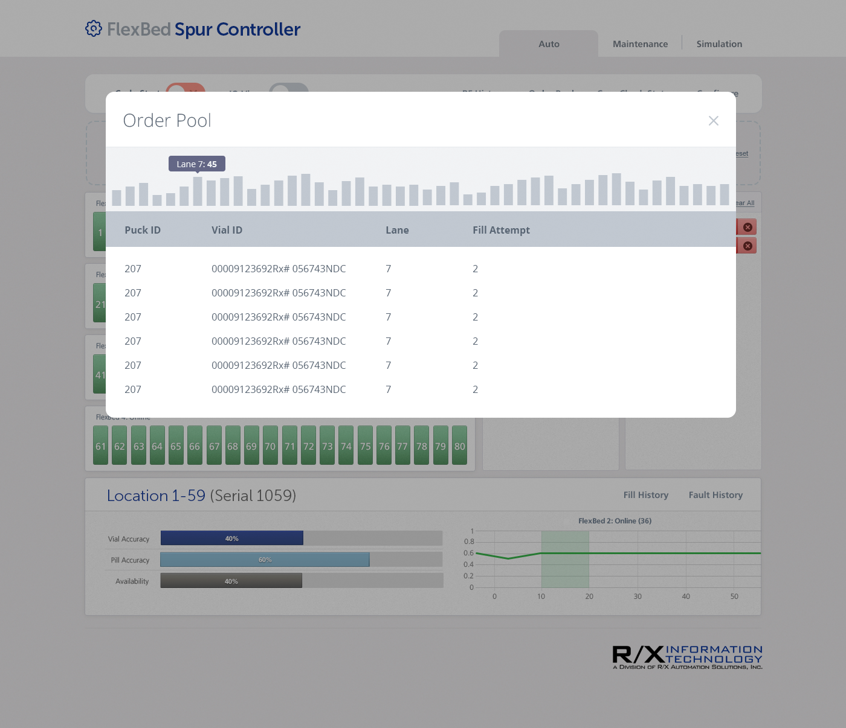846x728 pixels.
Task: Close the Order Pool dialog
Action: coord(714,121)
